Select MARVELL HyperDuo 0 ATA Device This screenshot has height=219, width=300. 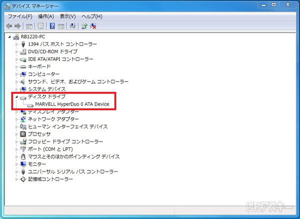click(x=72, y=104)
